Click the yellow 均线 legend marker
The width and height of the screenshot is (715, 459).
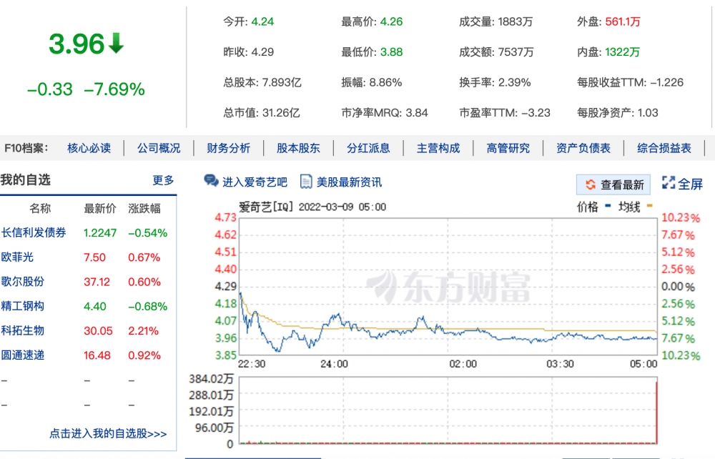[649, 206]
